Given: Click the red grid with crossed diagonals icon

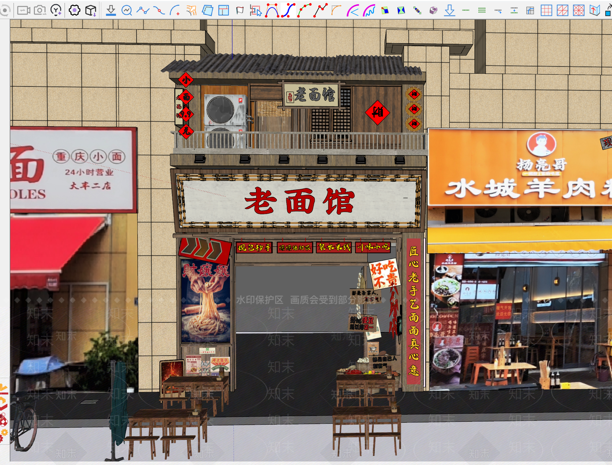Looking at the screenshot, I should [579, 10].
